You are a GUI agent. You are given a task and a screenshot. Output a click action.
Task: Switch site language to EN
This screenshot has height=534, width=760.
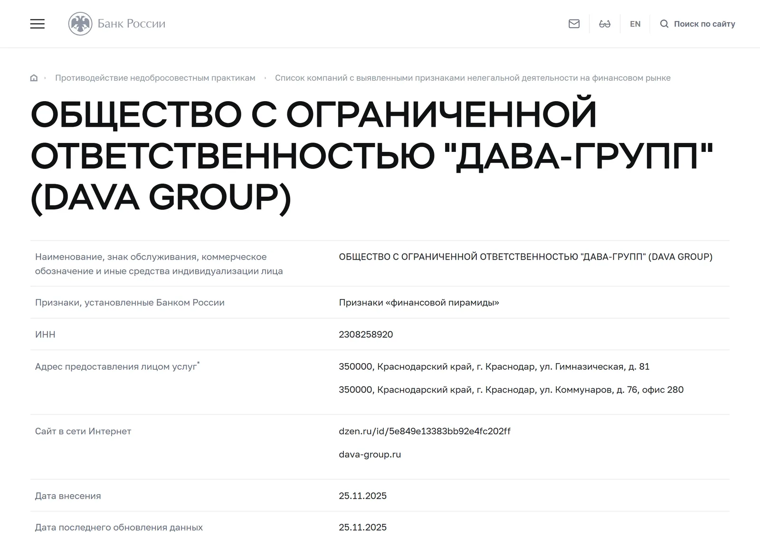point(635,24)
